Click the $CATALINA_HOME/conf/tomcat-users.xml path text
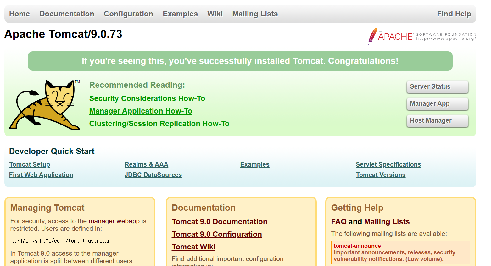The height and width of the screenshot is (266, 491). coord(62,241)
